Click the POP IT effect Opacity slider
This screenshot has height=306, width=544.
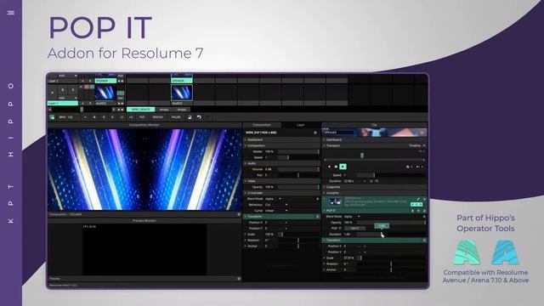click(391, 223)
